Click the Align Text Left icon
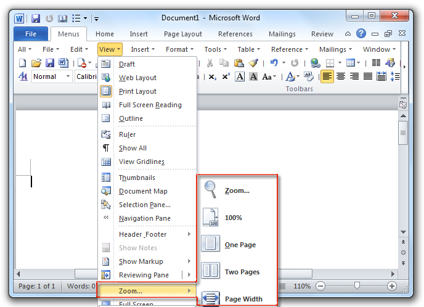This screenshot has width=424, height=307. click(327, 76)
